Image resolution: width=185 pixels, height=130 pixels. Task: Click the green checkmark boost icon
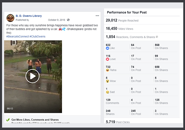point(8,120)
